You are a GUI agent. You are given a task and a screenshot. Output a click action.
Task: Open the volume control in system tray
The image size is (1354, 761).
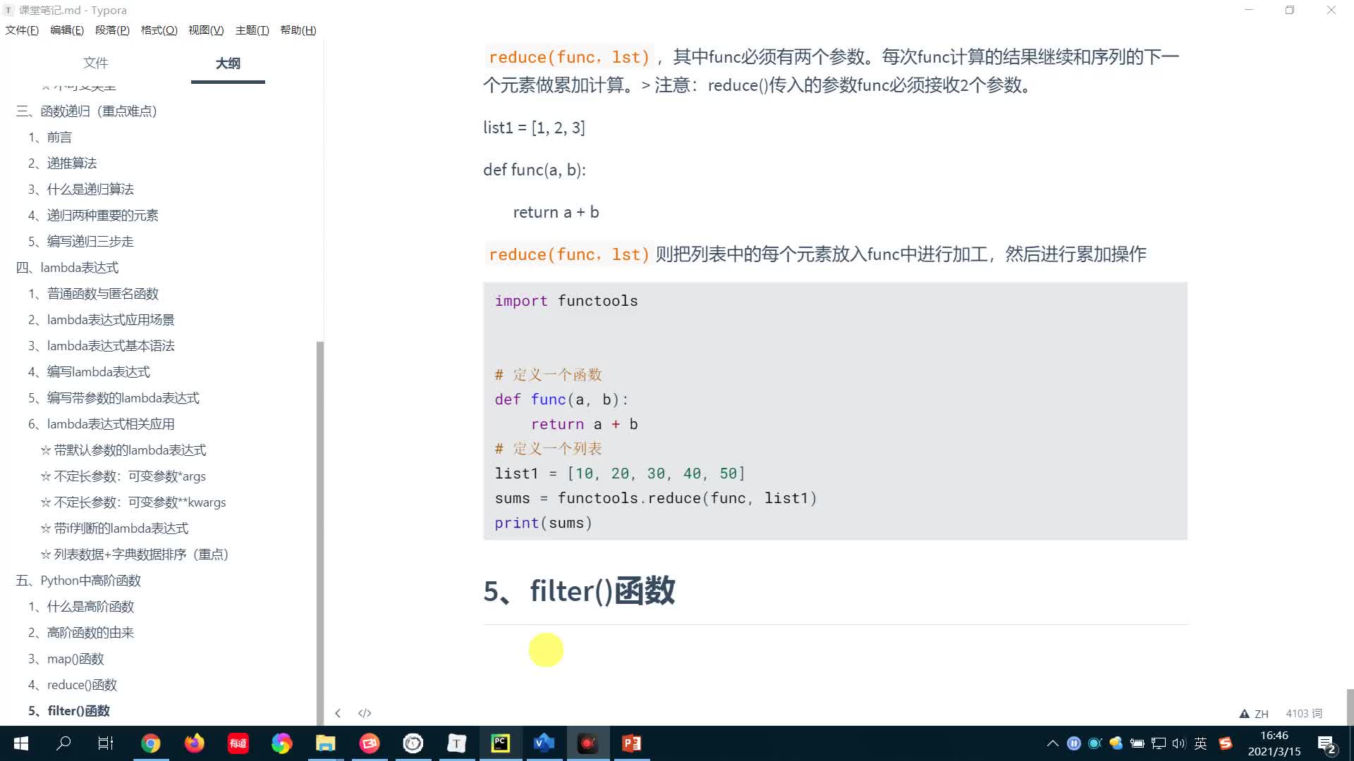point(1179,743)
